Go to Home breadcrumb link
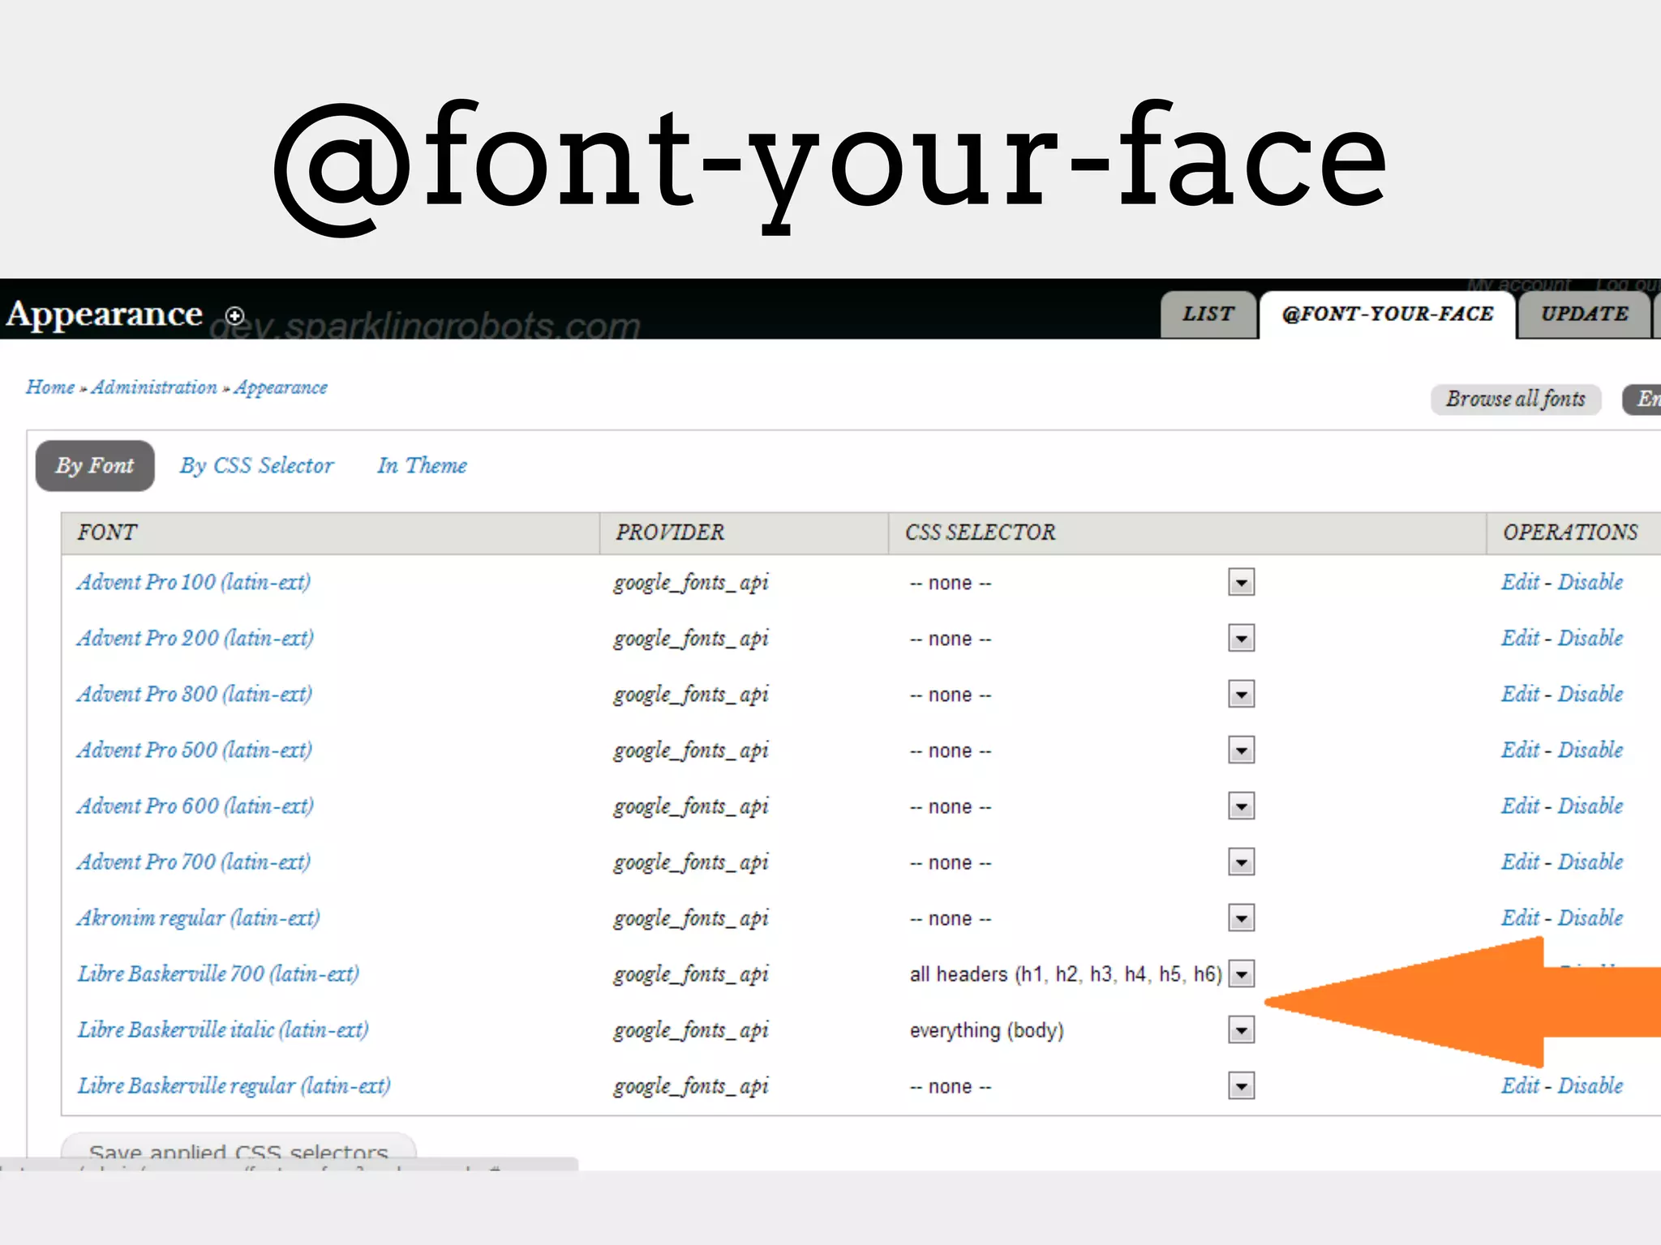Image resolution: width=1661 pixels, height=1245 pixels. tap(50, 387)
